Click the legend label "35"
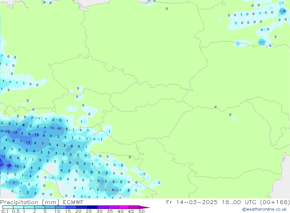This screenshot has height=213, width=290. point(110,211)
